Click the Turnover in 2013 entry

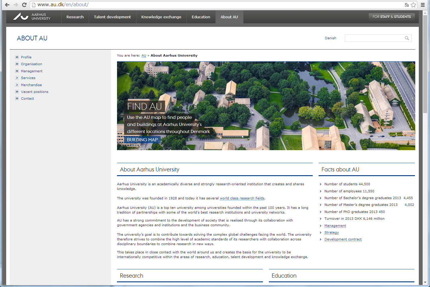pyautogui.click(x=355, y=219)
